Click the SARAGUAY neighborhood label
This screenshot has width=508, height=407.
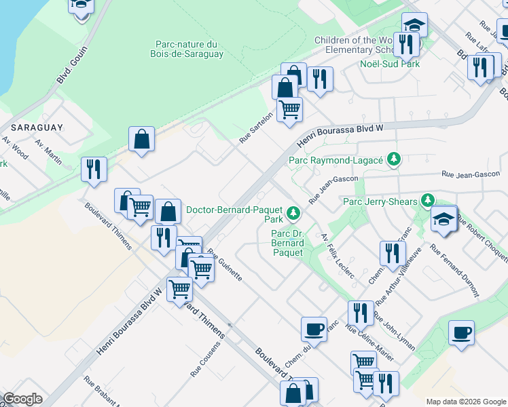[x=37, y=128]
